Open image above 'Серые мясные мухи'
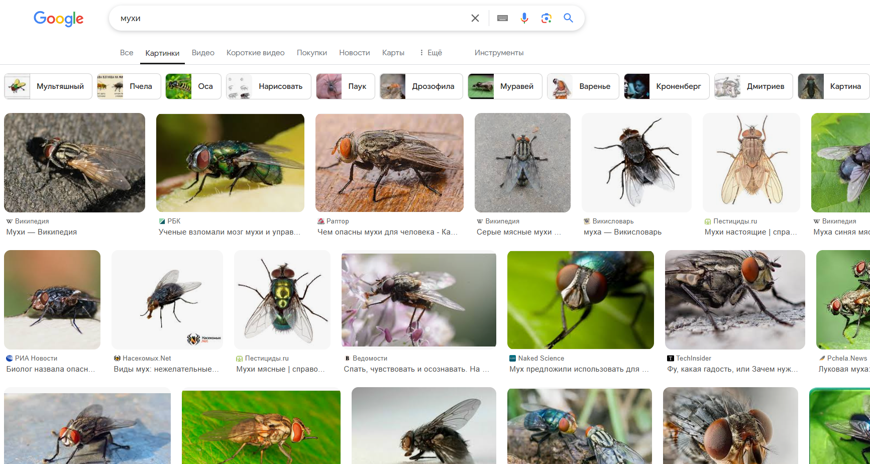 [522, 163]
